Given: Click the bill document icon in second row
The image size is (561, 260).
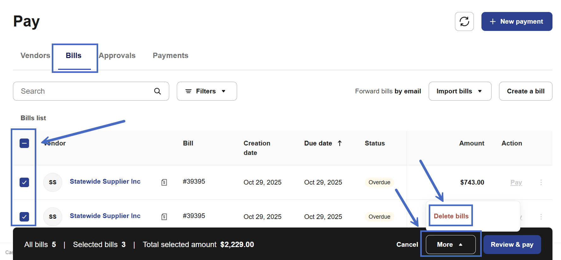Looking at the screenshot, I should tap(164, 217).
